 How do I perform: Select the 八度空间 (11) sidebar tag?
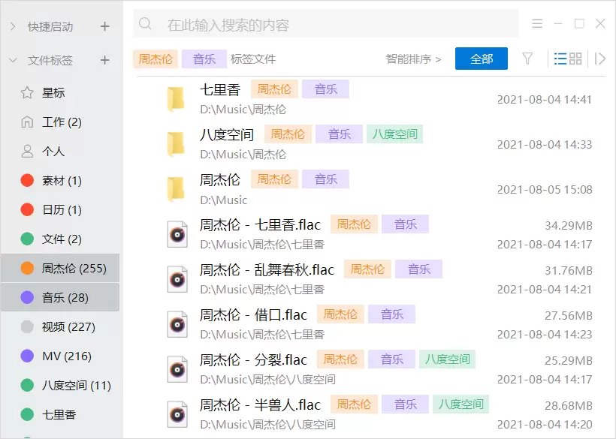click(60, 385)
